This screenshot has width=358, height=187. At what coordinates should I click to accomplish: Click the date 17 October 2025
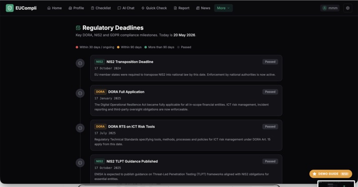107,168
